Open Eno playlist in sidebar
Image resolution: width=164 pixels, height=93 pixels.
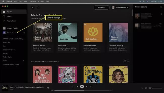(4, 46)
